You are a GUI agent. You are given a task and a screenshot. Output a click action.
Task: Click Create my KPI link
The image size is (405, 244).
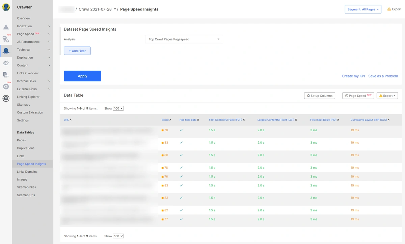[353, 76]
